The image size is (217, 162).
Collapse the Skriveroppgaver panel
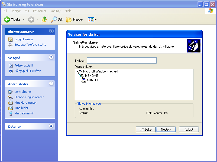coord(51,31)
